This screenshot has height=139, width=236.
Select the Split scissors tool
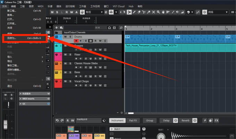coord(144,12)
